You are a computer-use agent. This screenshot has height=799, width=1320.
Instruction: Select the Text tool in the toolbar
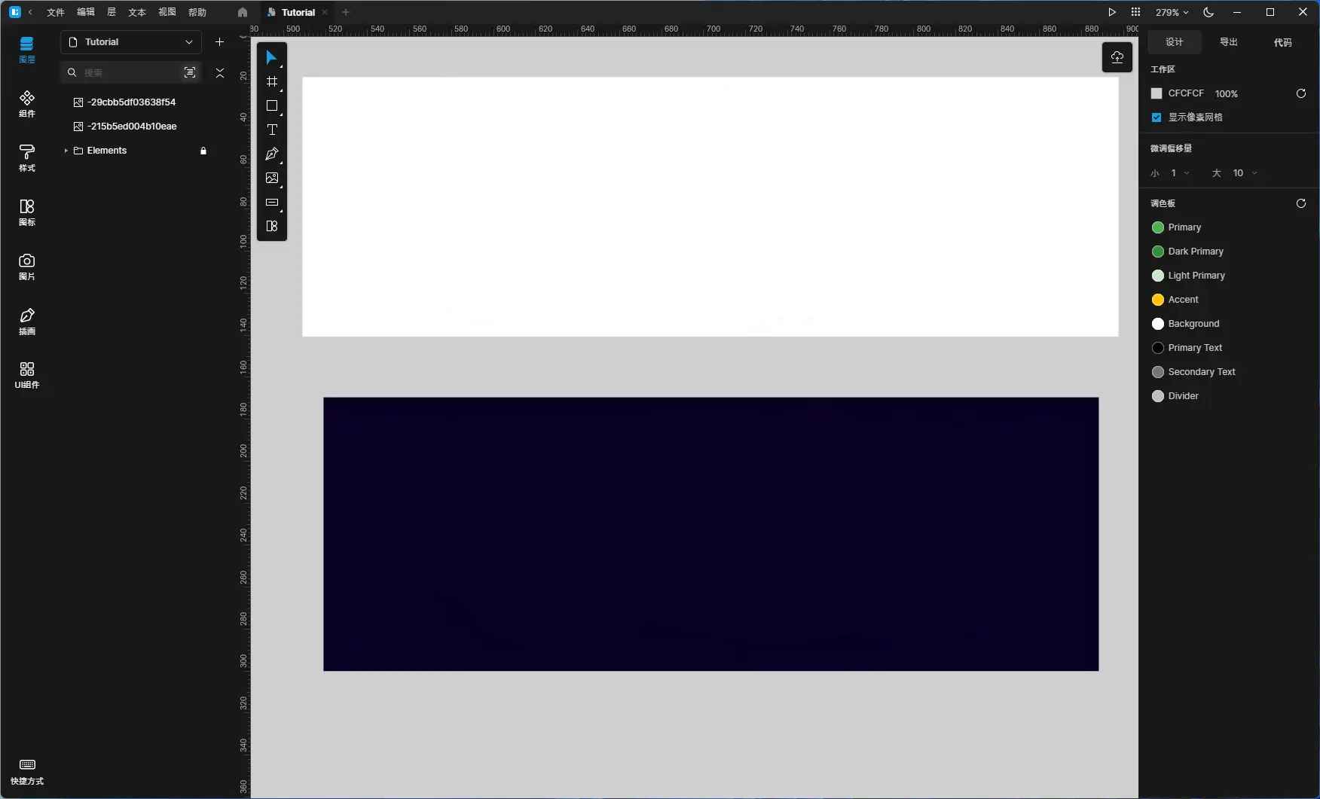tap(272, 130)
